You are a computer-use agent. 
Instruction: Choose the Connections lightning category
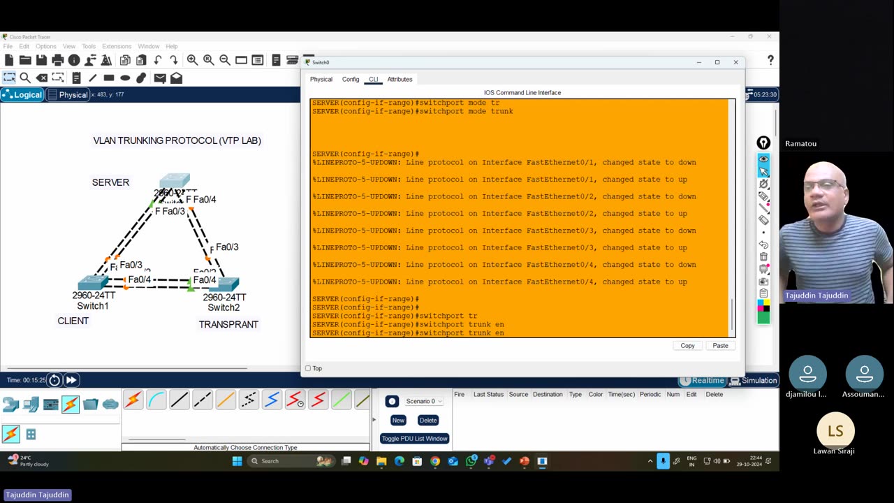[x=71, y=404]
